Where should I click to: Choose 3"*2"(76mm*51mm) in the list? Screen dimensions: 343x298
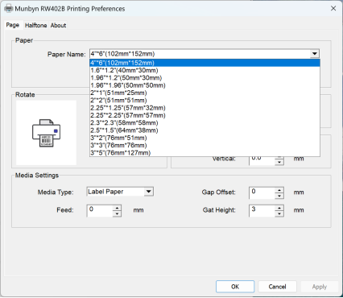click(205, 138)
